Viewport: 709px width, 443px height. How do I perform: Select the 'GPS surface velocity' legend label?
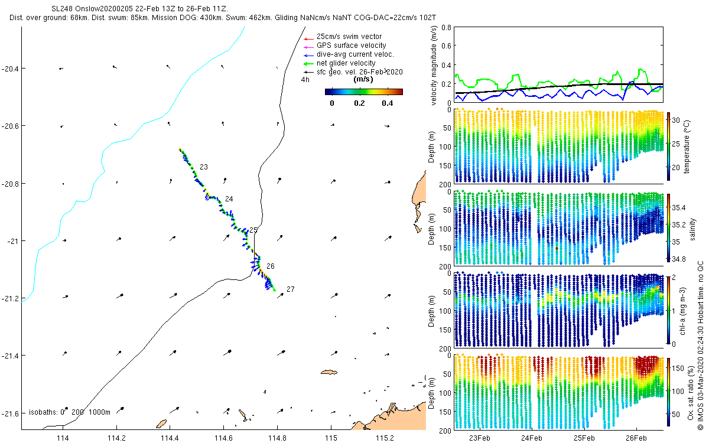pos(352,45)
